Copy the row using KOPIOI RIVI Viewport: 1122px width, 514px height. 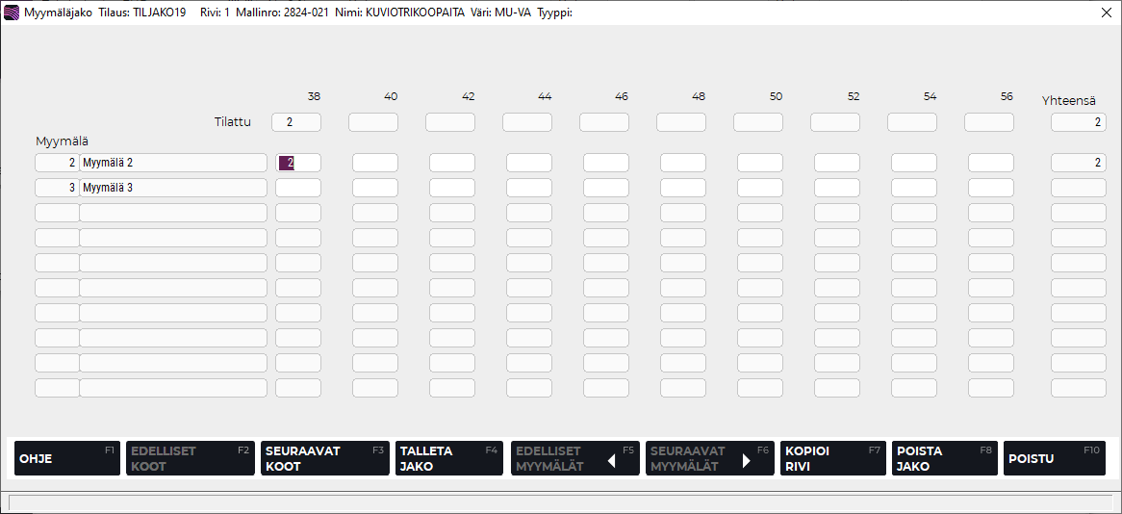coord(832,458)
